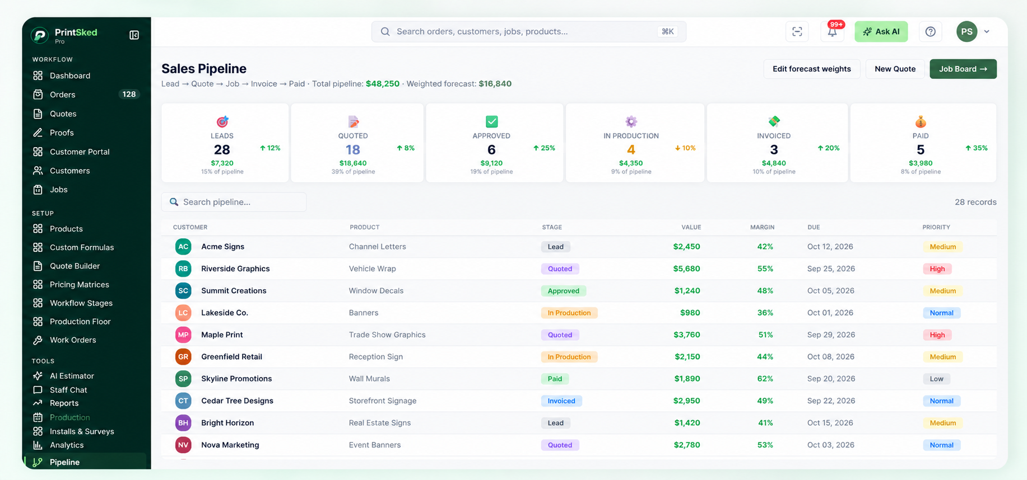Open Dashboard in the sidebar
Image resolution: width=1027 pixels, height=480 pixels.
(x=69, y=76)
